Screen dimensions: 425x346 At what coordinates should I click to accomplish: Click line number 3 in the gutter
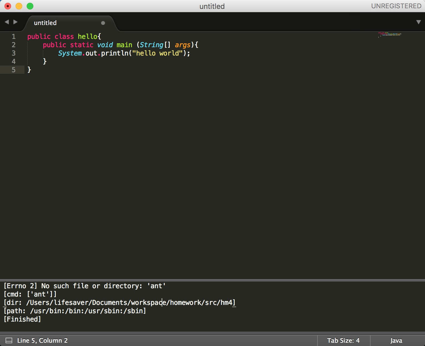(x=13, y=53)
